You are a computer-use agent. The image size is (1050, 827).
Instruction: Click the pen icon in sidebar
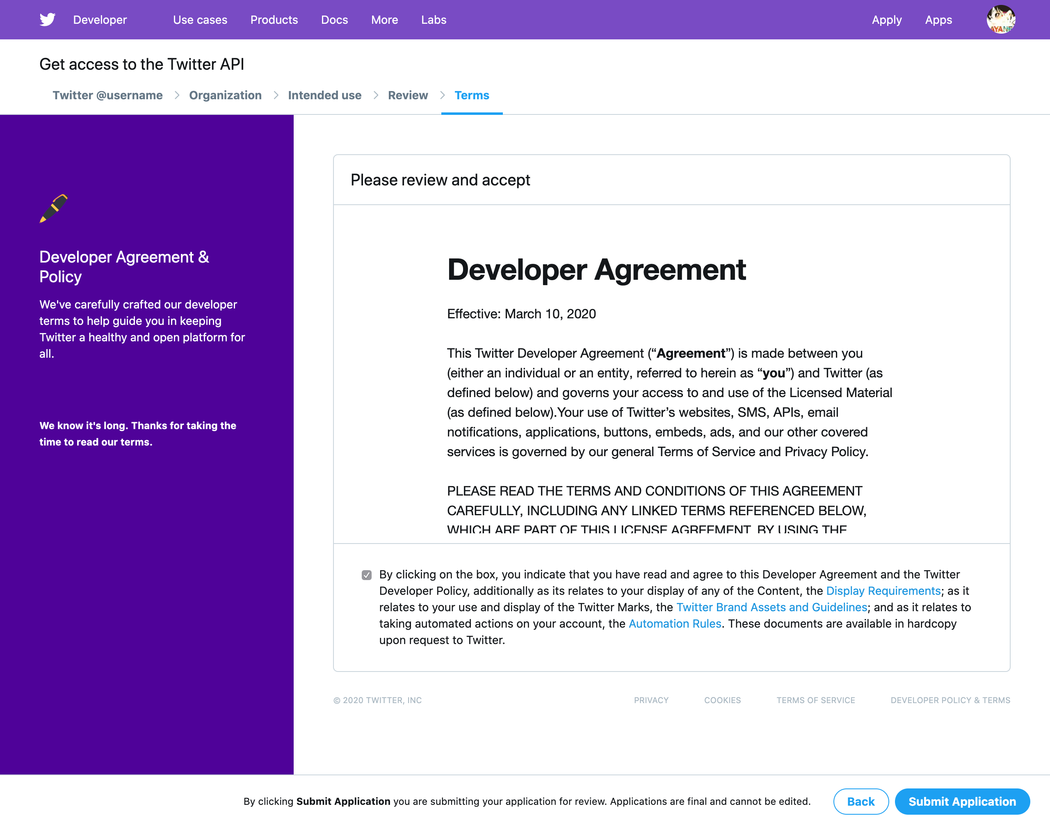click(53, 209)
